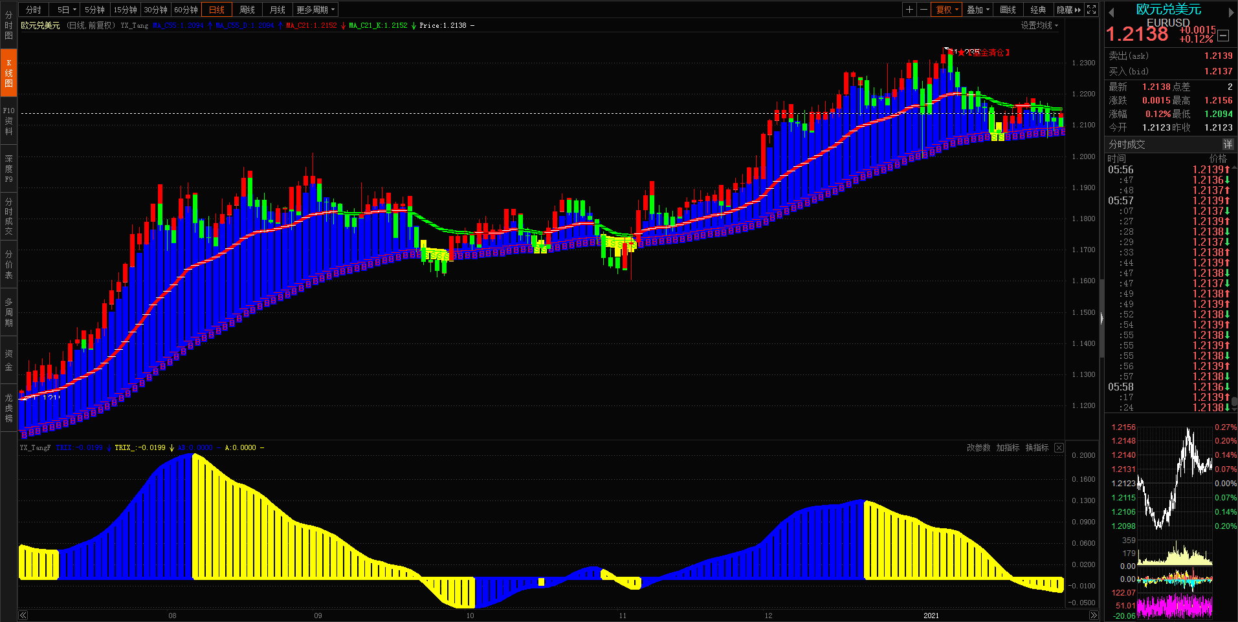This screenshot has height=622, width=1238.
Task: Toggle the 经典 classic view
Action: (1038, 10)
